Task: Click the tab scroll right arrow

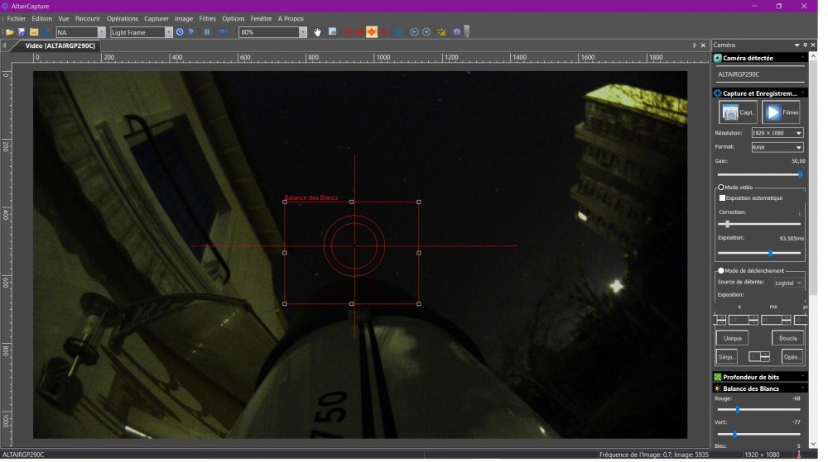Action: (695, 45)
